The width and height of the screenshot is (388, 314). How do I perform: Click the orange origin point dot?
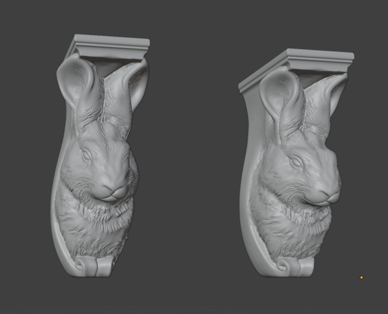pos(362,277)
